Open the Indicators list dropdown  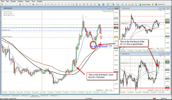coord(99,4)
